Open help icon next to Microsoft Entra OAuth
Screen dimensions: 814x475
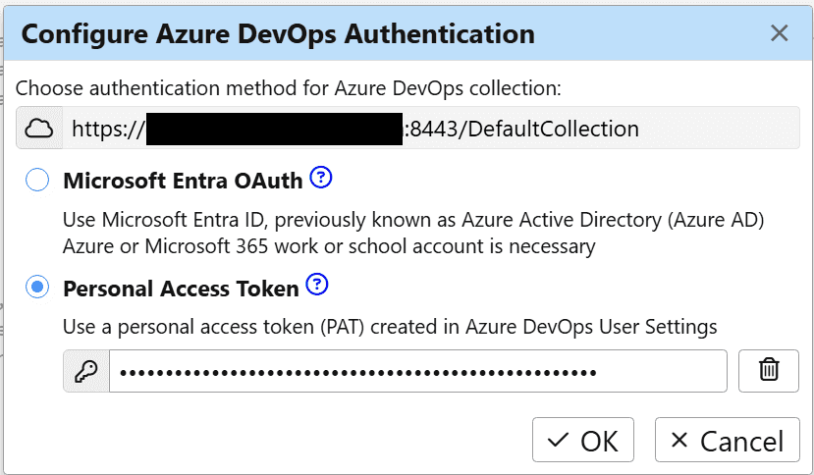[x=321, y=178]
